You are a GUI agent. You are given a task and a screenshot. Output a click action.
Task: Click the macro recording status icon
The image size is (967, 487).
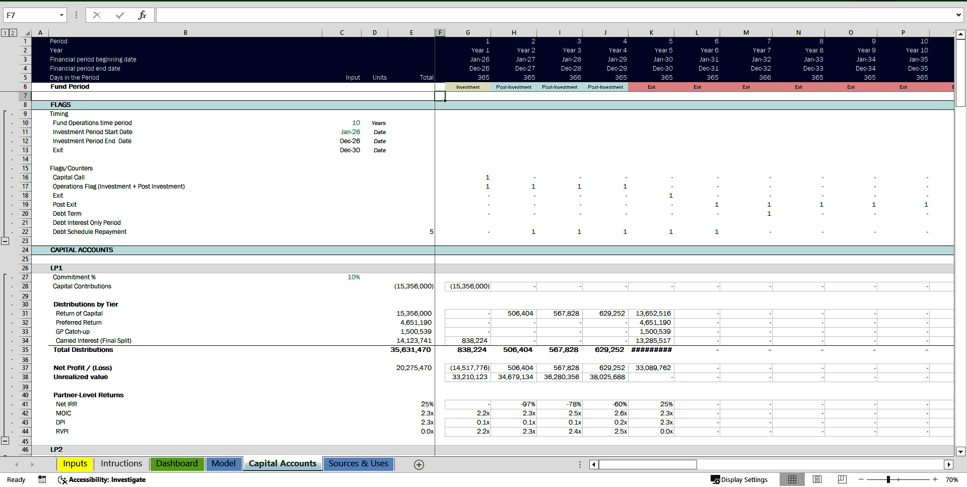pos(42,479)
